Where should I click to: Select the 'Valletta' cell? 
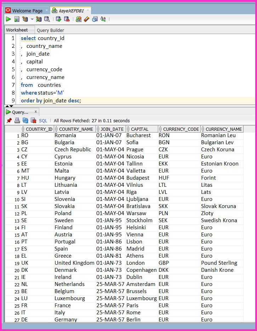pyautogui.click(x=142, y=171)
